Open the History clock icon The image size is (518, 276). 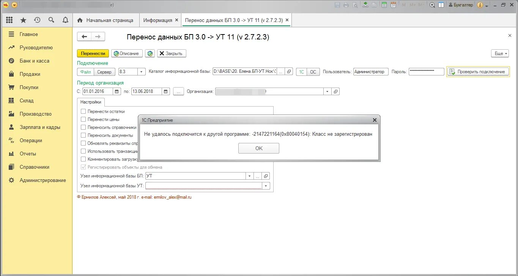pos(37,20)
